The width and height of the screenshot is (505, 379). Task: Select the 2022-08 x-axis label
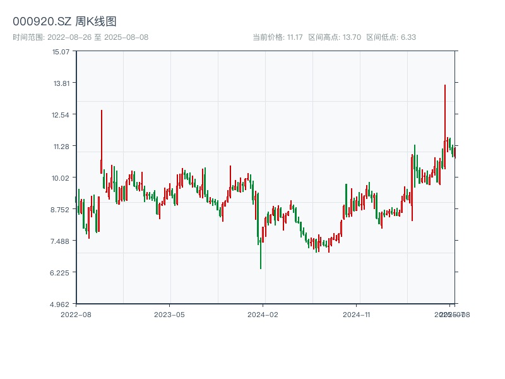click(x=76, y=314)
